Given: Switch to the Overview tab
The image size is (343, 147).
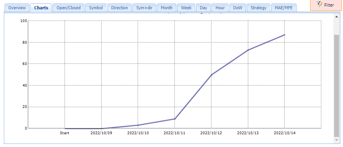Looking at the screenshot, I should click(17, 8).
